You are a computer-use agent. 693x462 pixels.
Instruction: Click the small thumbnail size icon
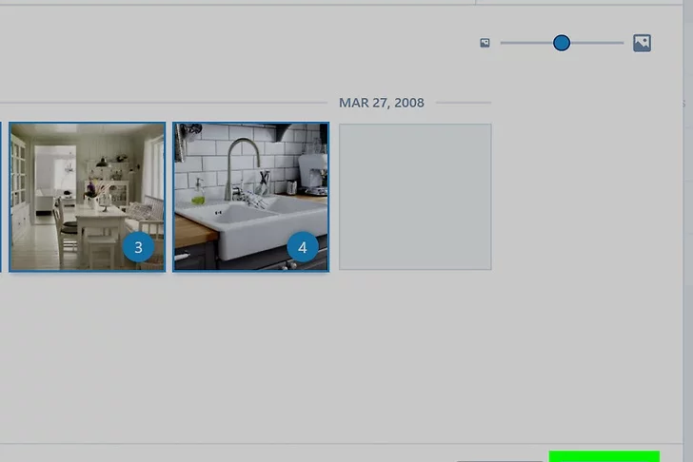(x=485, y=43)
